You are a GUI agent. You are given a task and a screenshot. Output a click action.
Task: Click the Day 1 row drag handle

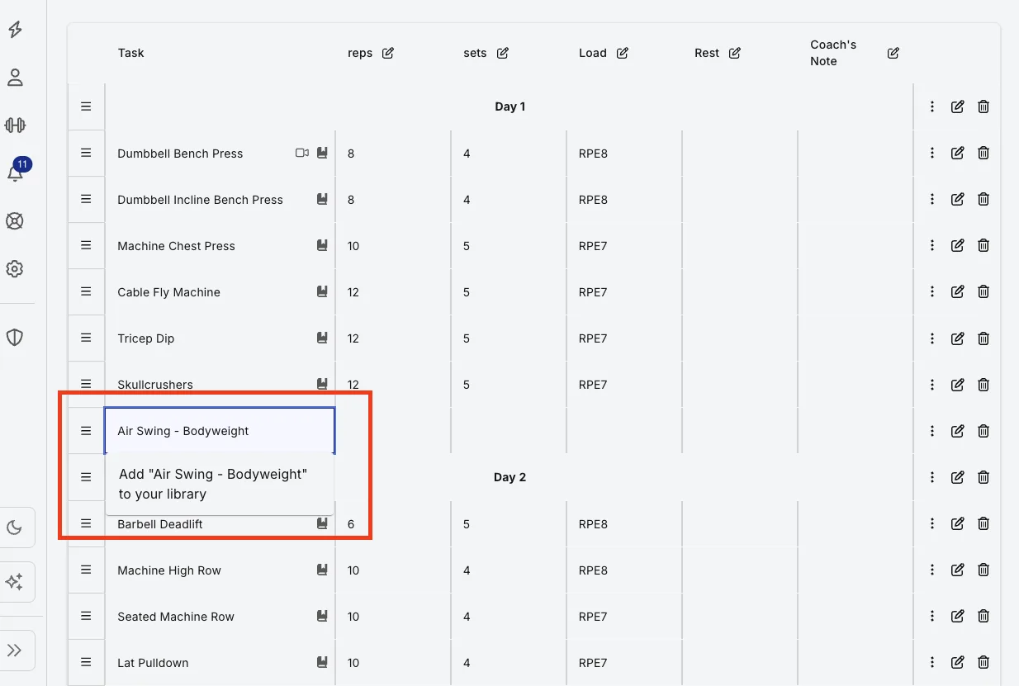(86, 106)
